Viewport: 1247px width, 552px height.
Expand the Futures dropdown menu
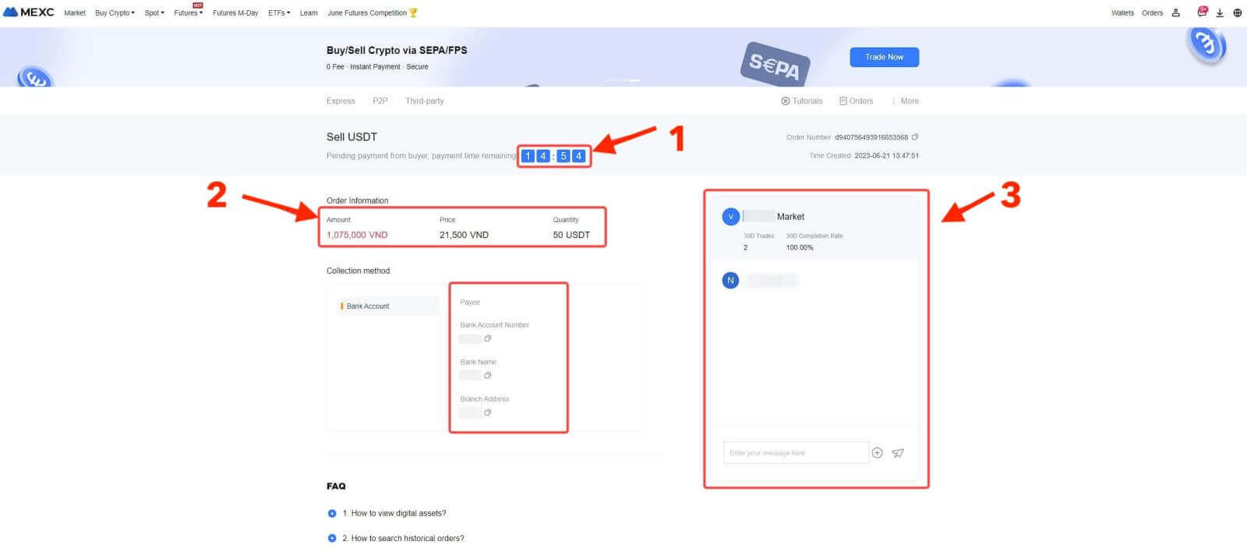[188, 13]
